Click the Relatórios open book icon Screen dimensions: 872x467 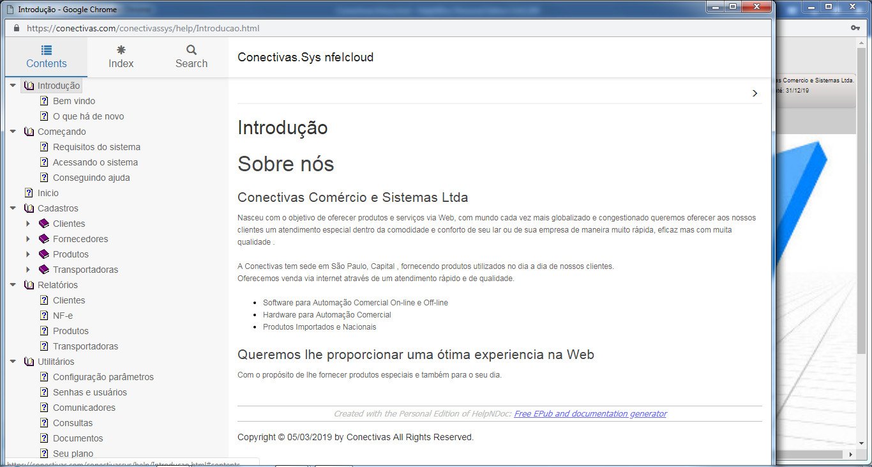pyautogui.click(x=29, y=285)
